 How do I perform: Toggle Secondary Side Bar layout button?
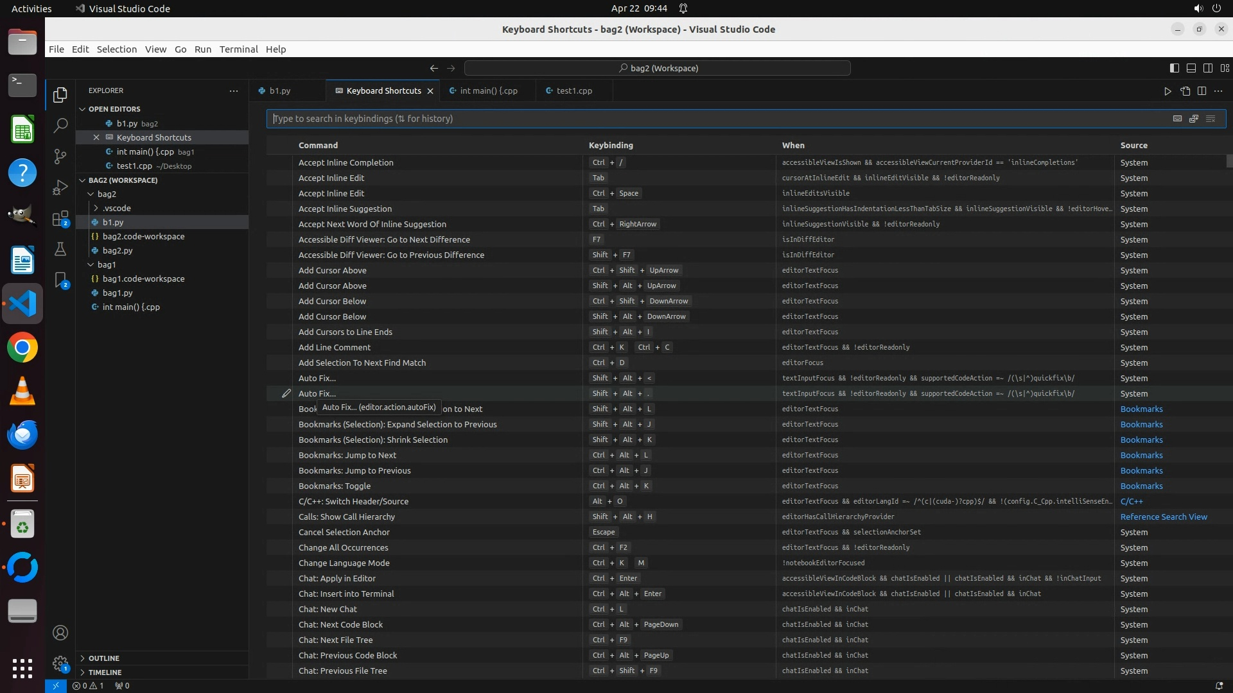click(1208, 68)
